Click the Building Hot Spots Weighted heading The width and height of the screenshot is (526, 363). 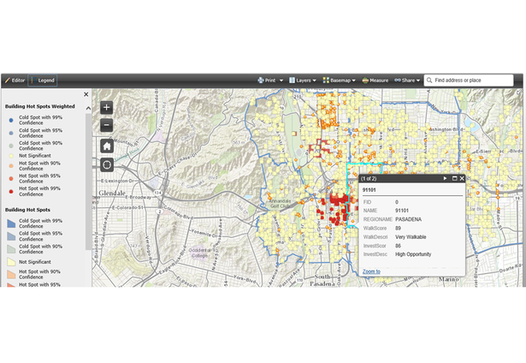39,106
